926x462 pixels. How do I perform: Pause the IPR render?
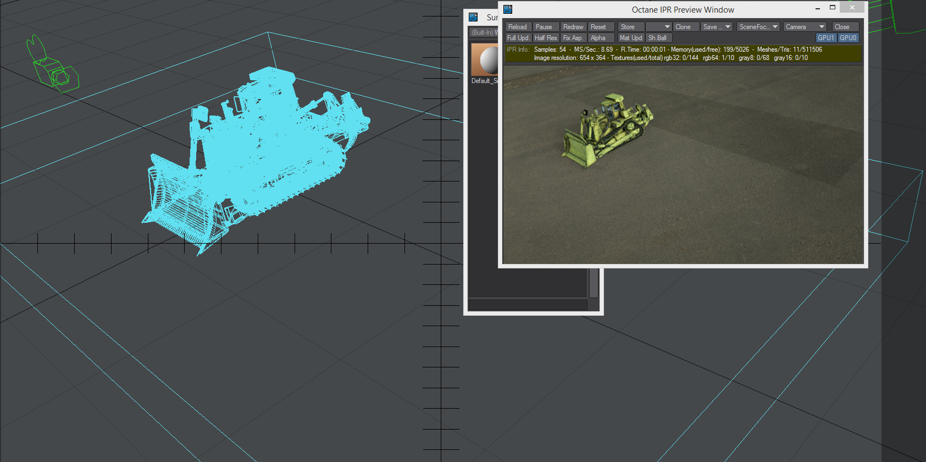coord(546,27)
